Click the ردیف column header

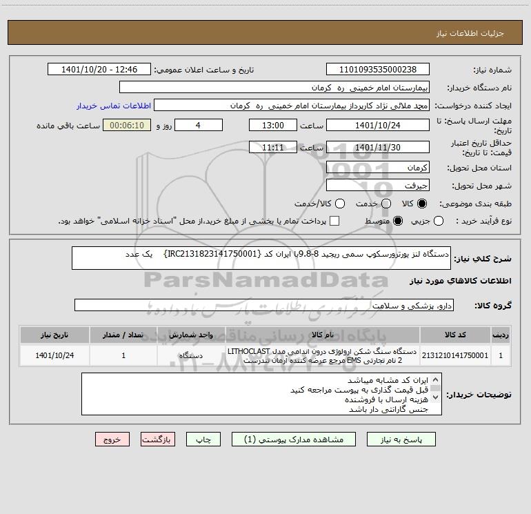[x=501, y=335]
